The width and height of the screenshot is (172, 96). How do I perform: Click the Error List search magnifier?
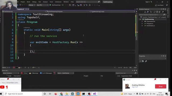click(135, 73)
